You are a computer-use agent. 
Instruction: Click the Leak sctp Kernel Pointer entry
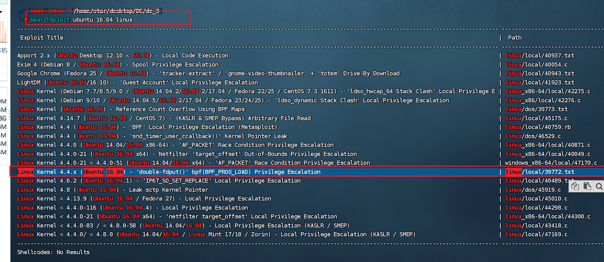[x=113, y=190]
